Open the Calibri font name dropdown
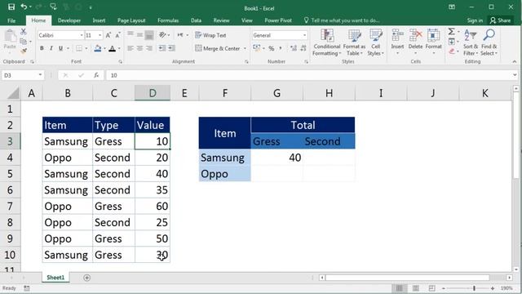 tap(82, 35)
